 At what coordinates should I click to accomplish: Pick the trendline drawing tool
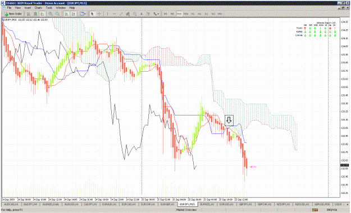121,14
